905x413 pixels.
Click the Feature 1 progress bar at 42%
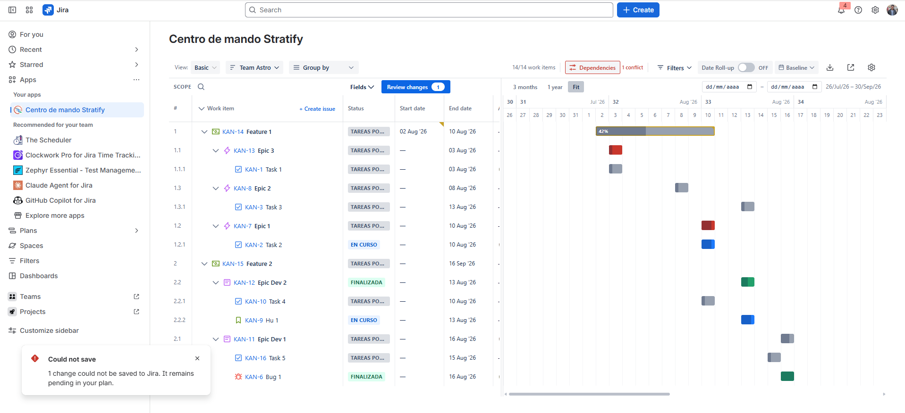[x=655, y=131]
